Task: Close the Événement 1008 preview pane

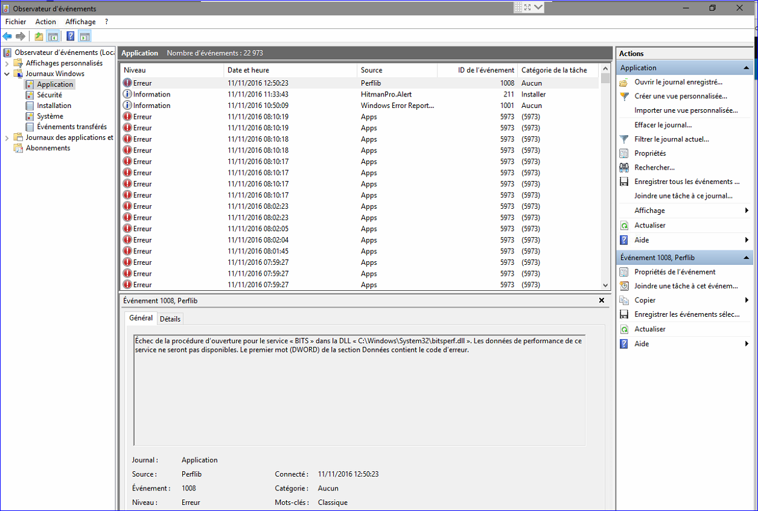Action: point(602,300)
